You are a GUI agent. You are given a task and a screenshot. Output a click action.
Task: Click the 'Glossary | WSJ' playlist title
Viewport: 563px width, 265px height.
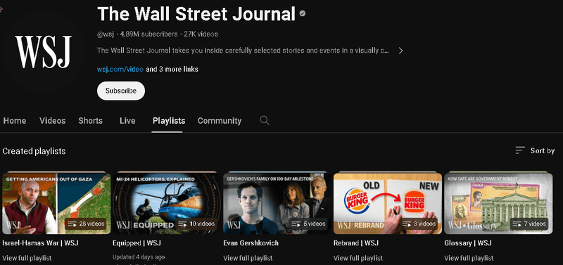tap(468, 243)
